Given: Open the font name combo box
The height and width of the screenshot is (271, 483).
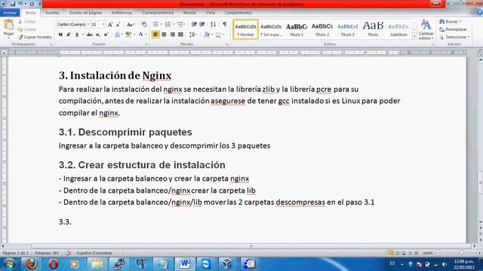Looking at the screenshot, I should tap(73, 24).
